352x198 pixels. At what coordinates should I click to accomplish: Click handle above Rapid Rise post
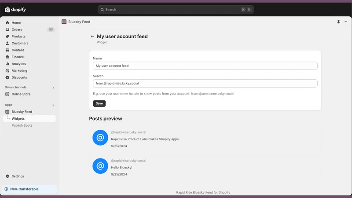coord(128,132)
